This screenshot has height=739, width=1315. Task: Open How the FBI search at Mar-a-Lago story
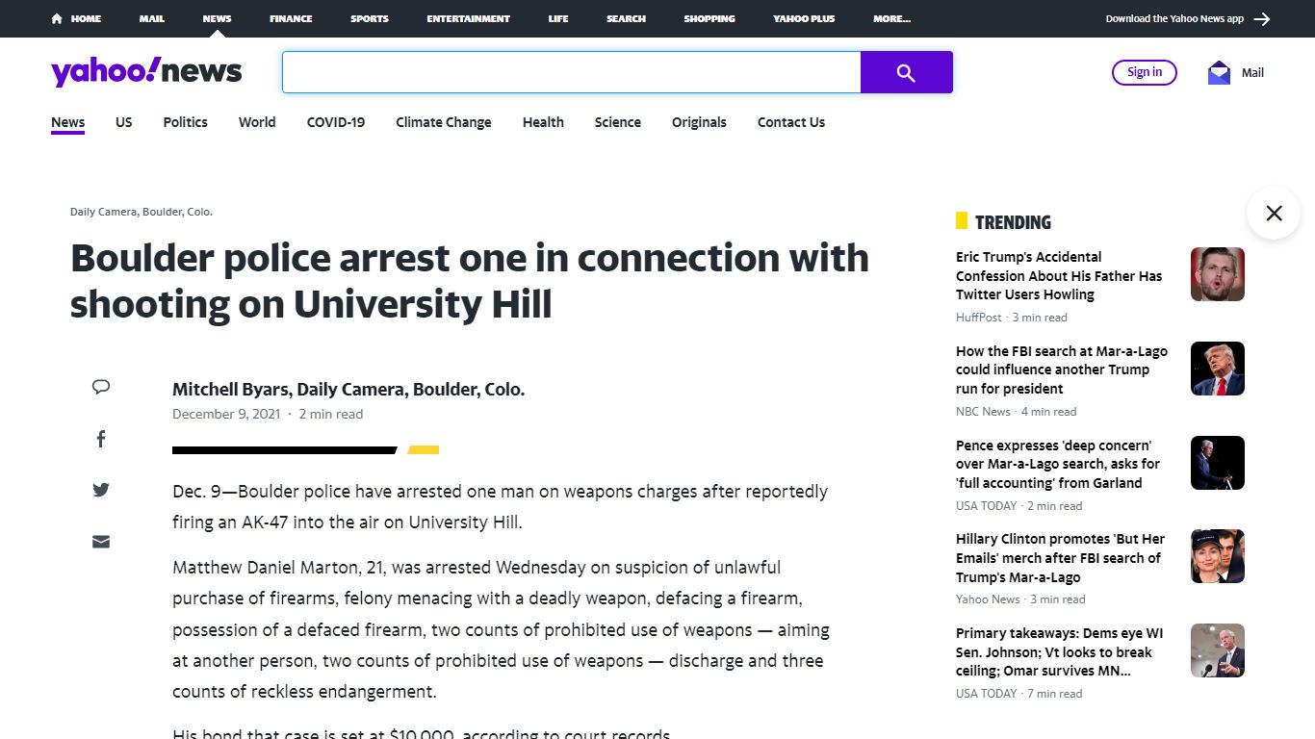pos(1061,369)
